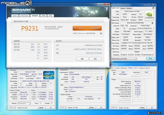Screen dimensions: 164x115
Task: Open the Graphics tab in CPU-Z
Action: pyautogui.click(x=142, y=68)
